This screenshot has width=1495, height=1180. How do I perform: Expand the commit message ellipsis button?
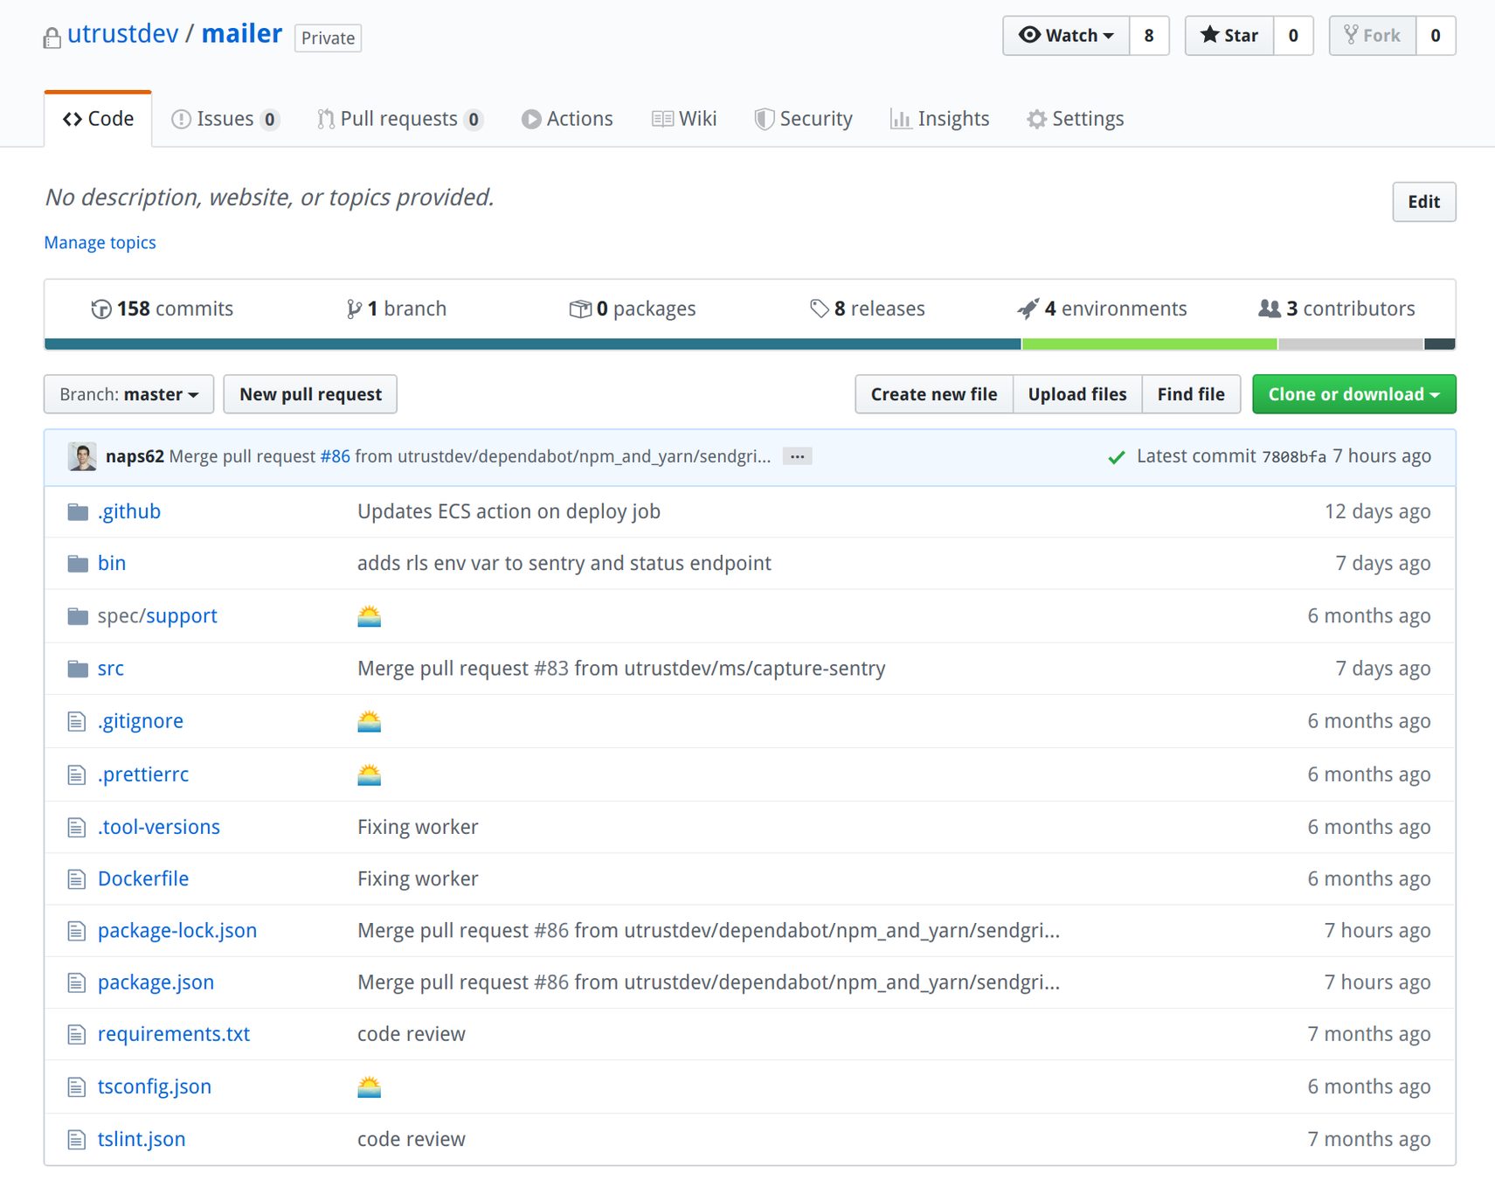pyautogui.click(x=797, y=456)
